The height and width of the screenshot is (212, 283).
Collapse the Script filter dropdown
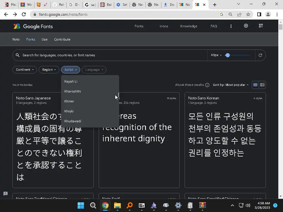click(70, 70)
